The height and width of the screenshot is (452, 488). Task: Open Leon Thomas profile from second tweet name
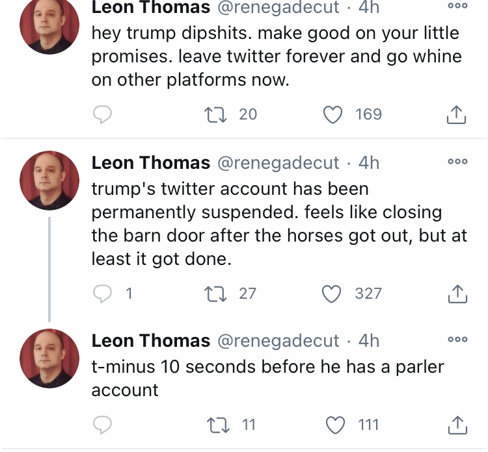tap(151, 163)
